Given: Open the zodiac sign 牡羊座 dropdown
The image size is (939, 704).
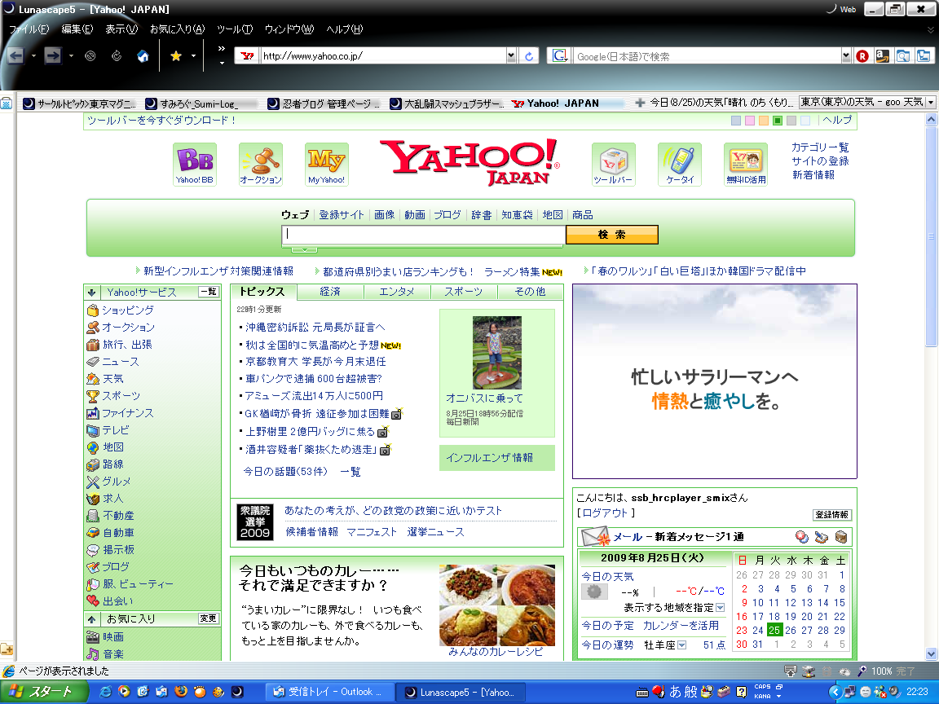Looking at the screenshot, I should click(682, 645).
